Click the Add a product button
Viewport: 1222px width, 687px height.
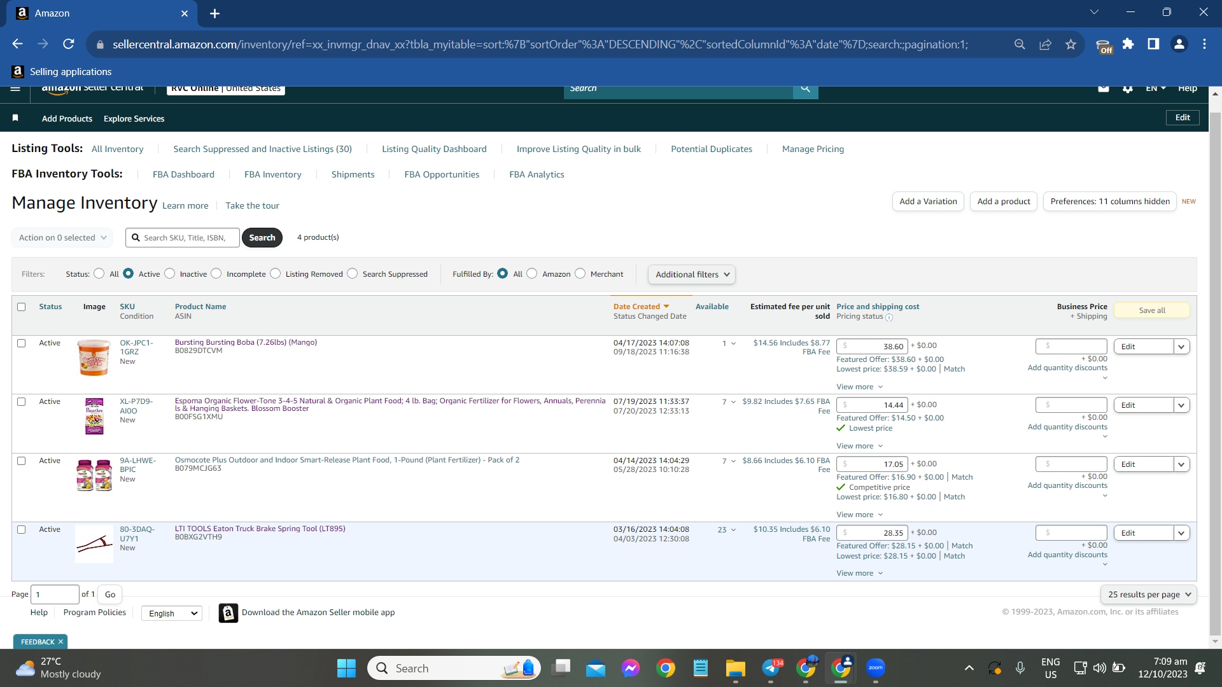1004,202
